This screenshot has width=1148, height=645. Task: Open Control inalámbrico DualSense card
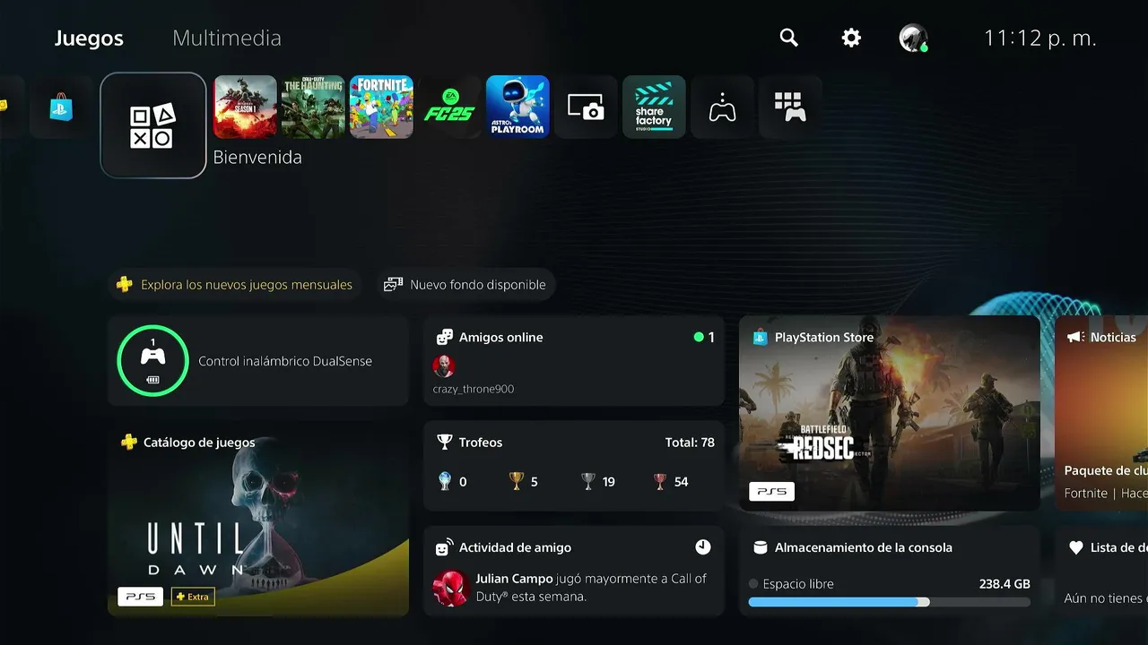tap(258, 361)
